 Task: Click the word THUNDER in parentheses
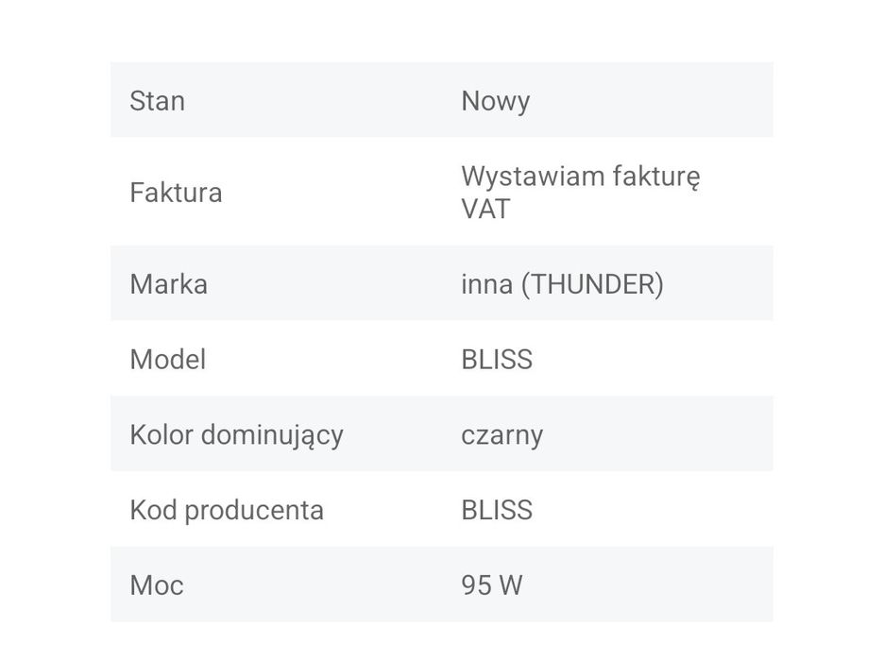tap(592, 284)
